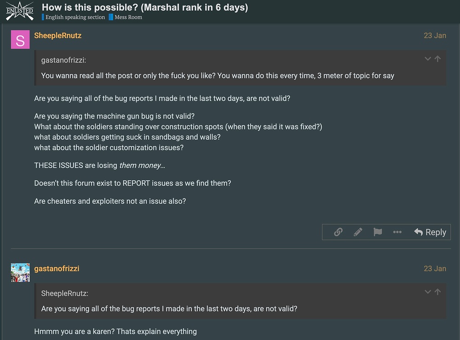Image resolution: width=460 pixels, height=340 pixels.
Task: Click the quoted gastanofrizzi text block
Action: [240, 68]
